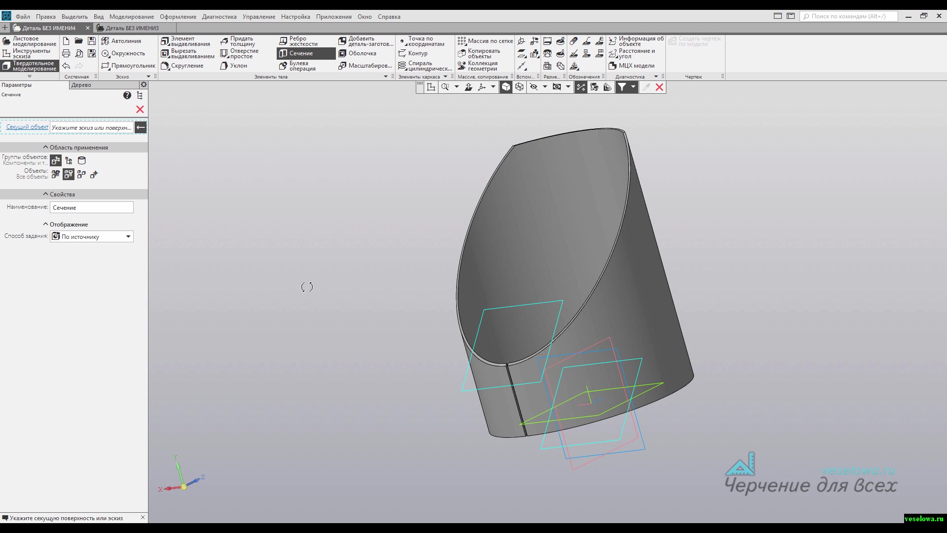Edit the Наименование name field
Image resolution: width=947 pixels, height=533 pixels.
[92, 208]
